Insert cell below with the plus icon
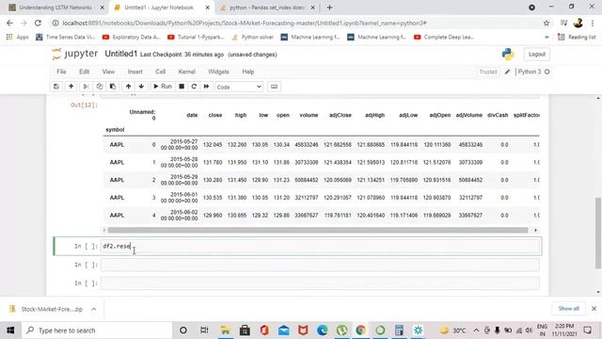 pos(71,87)
